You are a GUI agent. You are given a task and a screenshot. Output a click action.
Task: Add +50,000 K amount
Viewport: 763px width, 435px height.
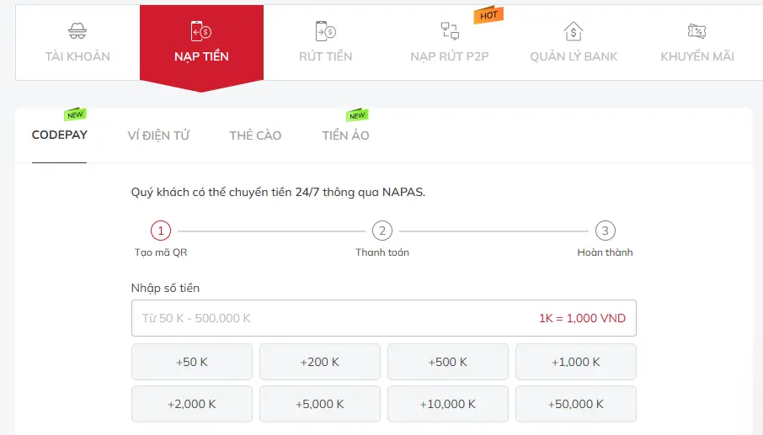click(x=576, y=404)
